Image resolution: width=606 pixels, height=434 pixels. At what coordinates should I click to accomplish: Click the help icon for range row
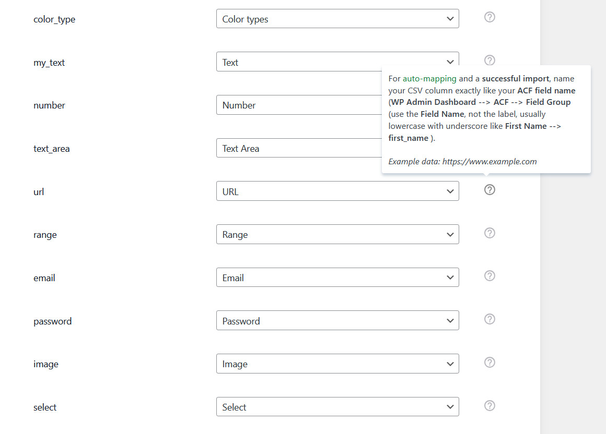click(490, 233)
